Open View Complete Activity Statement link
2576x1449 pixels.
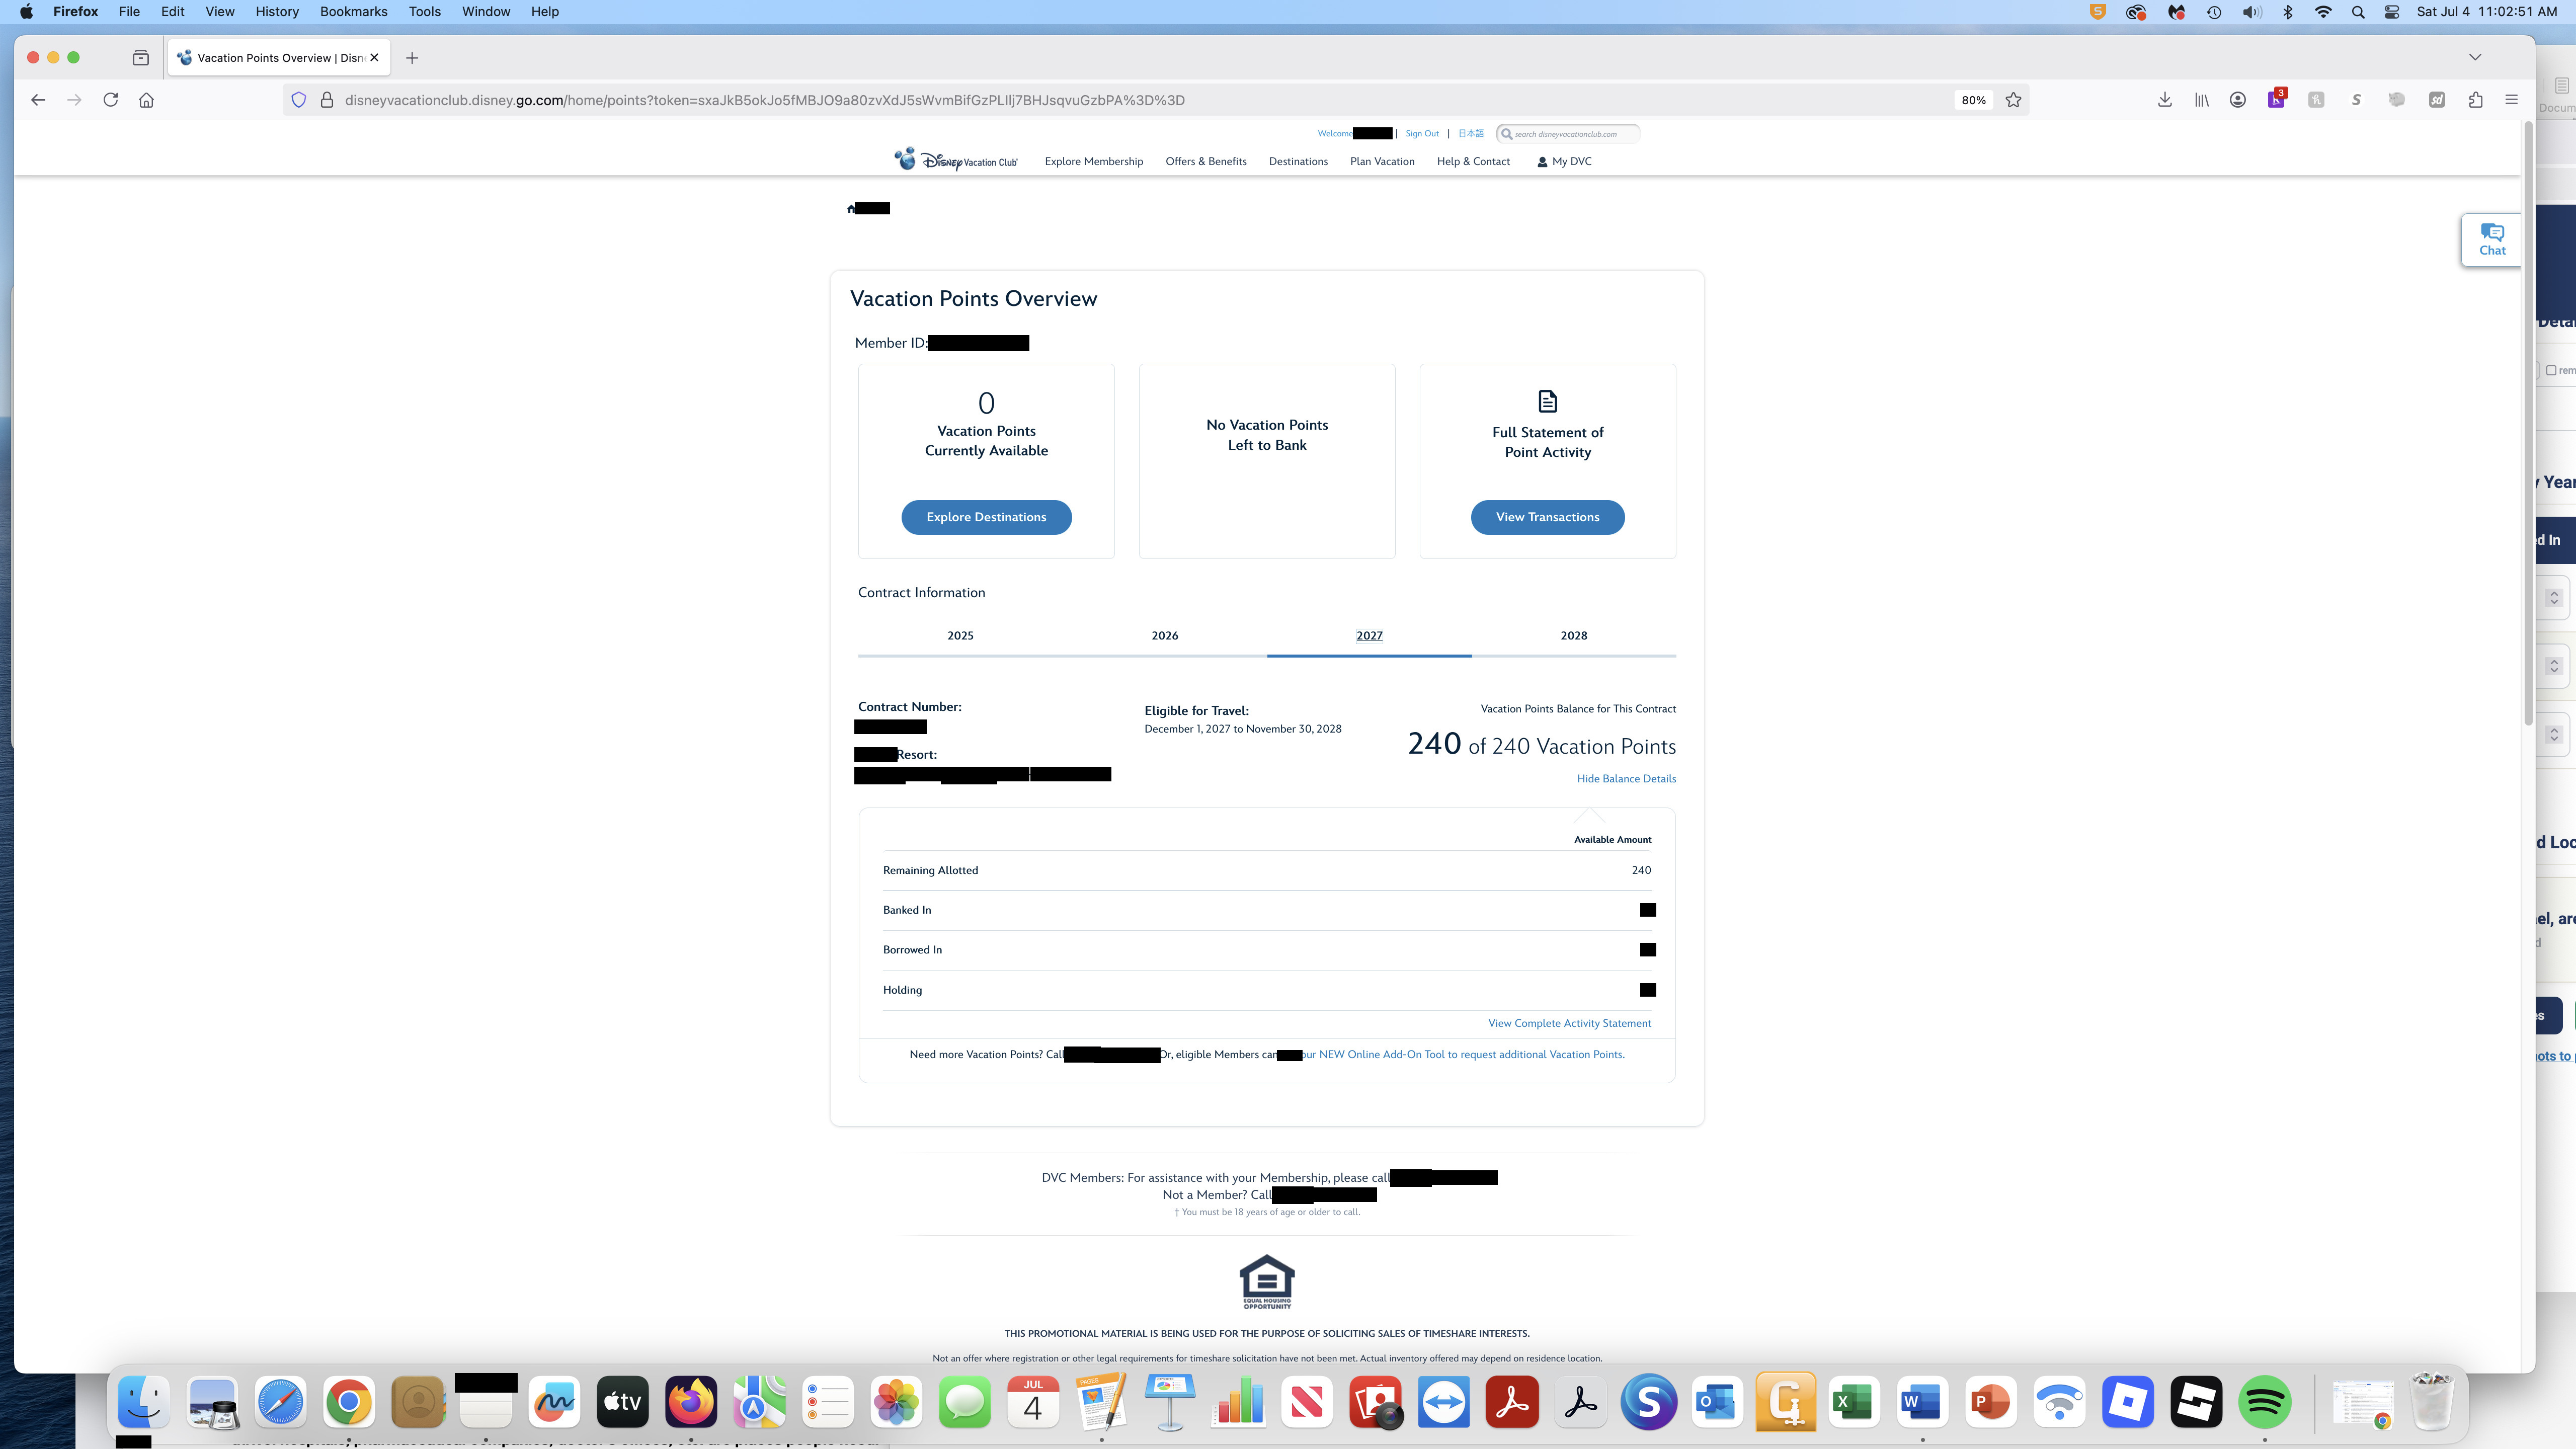pos(1569,1023)
